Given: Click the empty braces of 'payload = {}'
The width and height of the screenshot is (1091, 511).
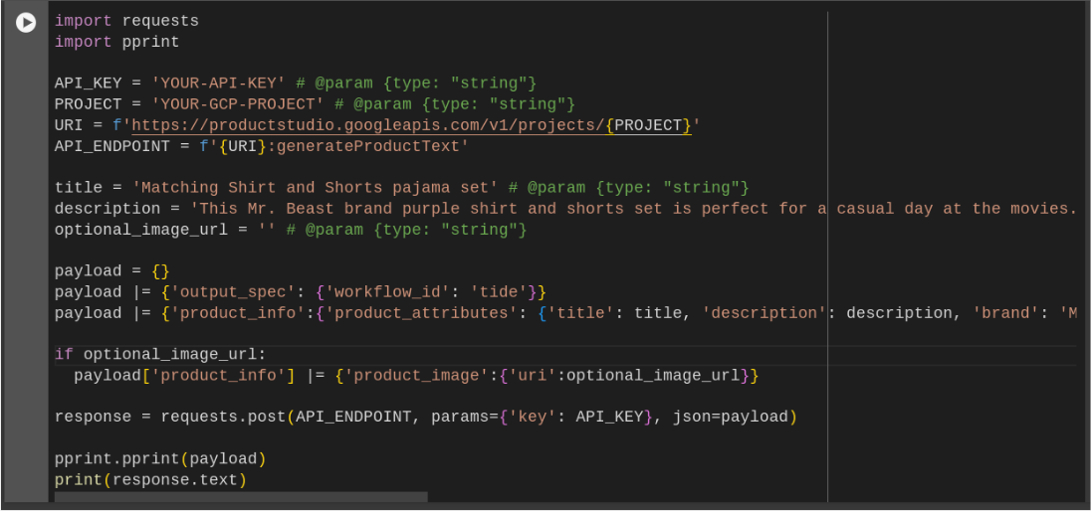Looking at the screenshot, I should (160, 271).
